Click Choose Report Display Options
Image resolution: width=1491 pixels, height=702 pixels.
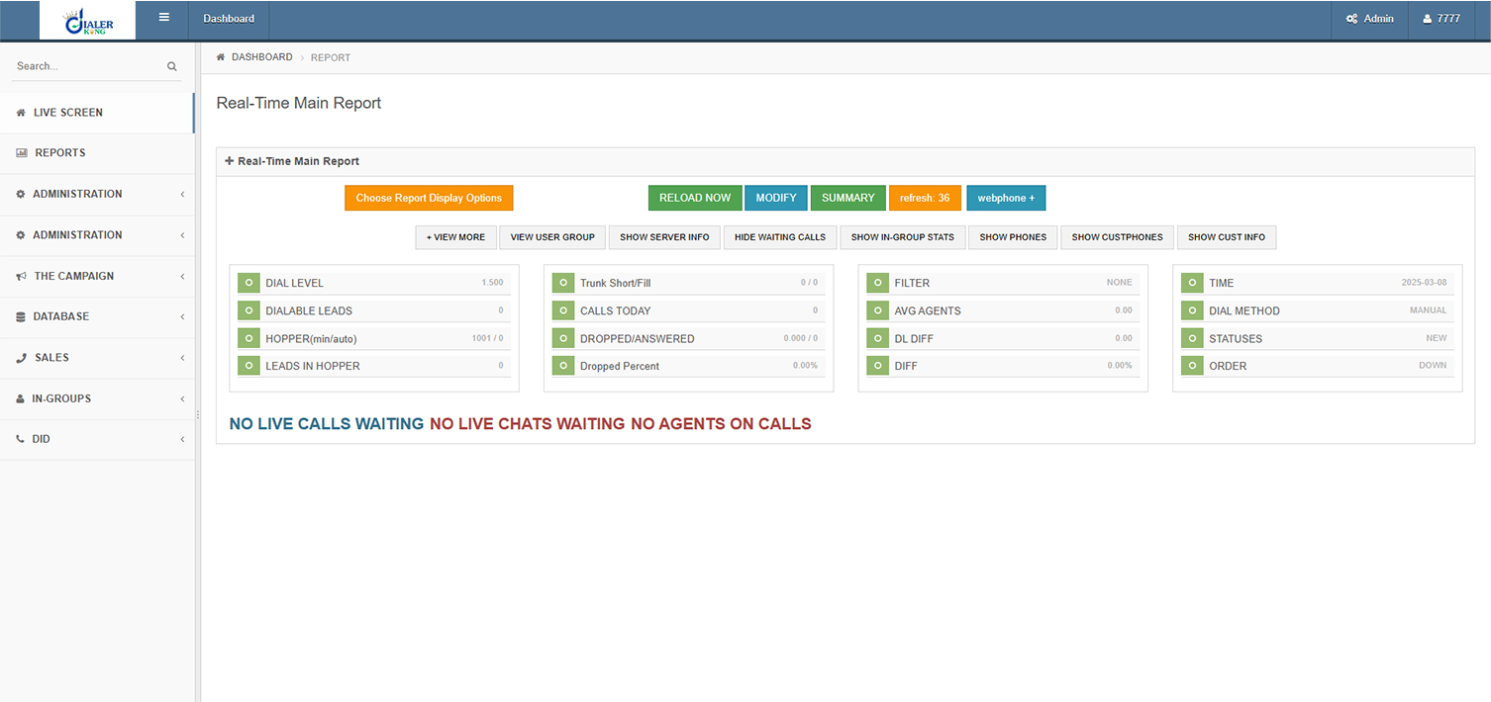coord(429,198)
